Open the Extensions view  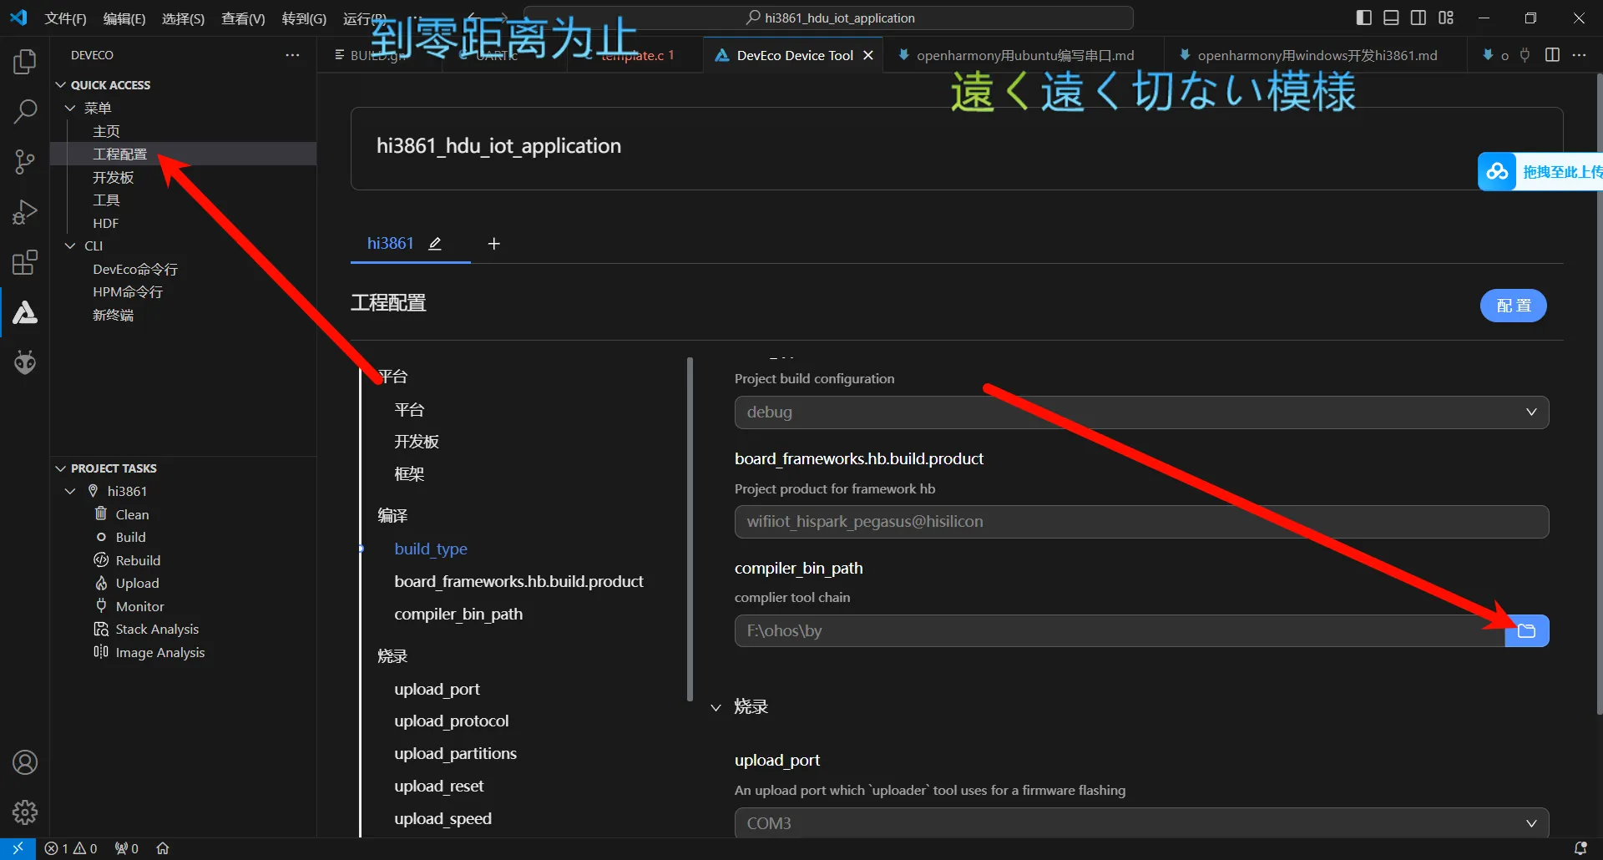tap(25, 262)
